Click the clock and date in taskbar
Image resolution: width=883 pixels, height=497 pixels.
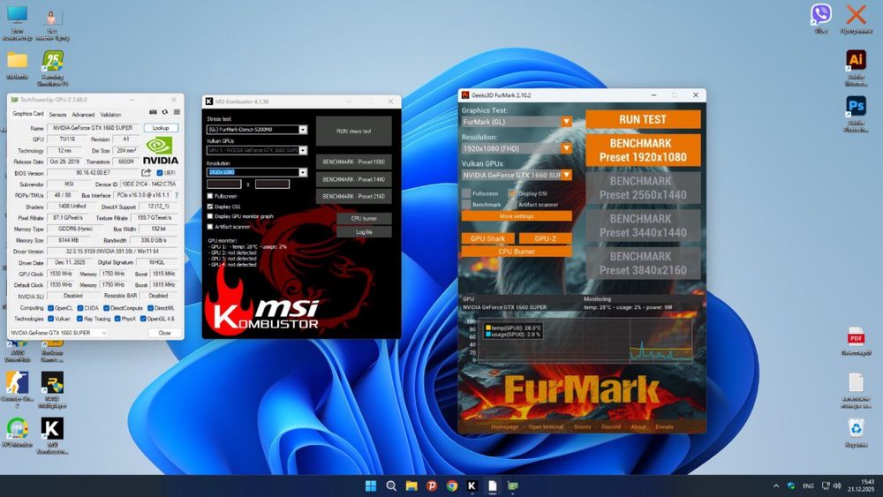[x=862, y=486]
